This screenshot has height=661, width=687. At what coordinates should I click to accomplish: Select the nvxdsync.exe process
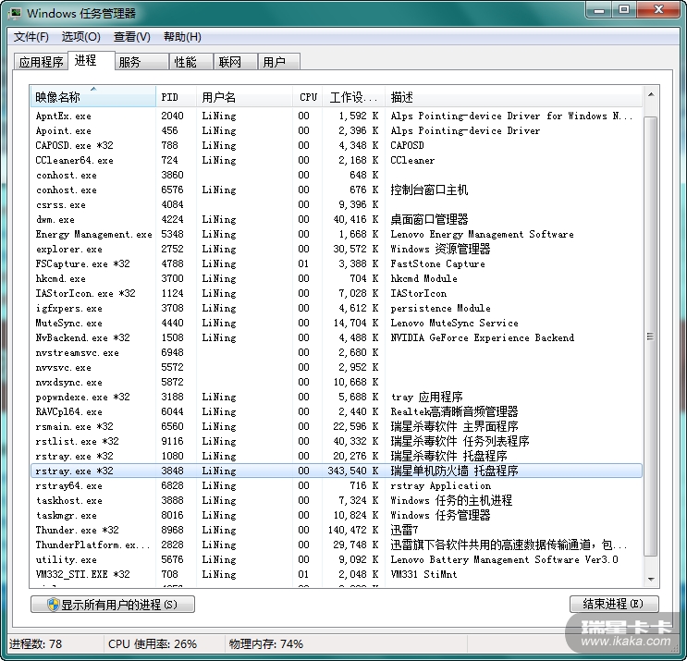(337, 383)
